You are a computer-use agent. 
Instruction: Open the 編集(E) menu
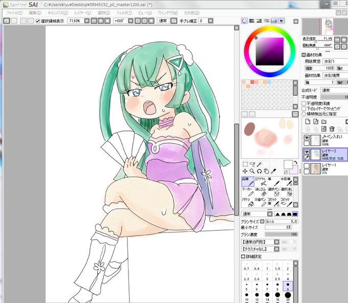(35, 13)
